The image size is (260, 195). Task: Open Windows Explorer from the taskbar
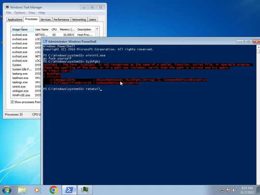22,190
